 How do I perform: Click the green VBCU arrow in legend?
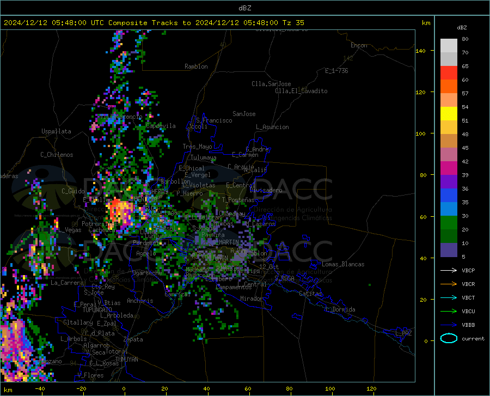(x=449, y=312)
